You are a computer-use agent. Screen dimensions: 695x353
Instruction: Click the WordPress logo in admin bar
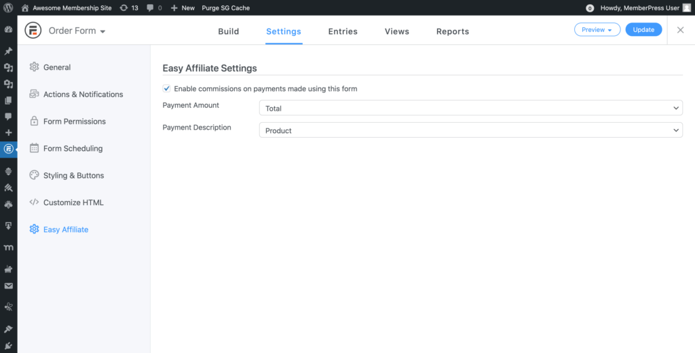pyautogui.click(x=8, y=8)
